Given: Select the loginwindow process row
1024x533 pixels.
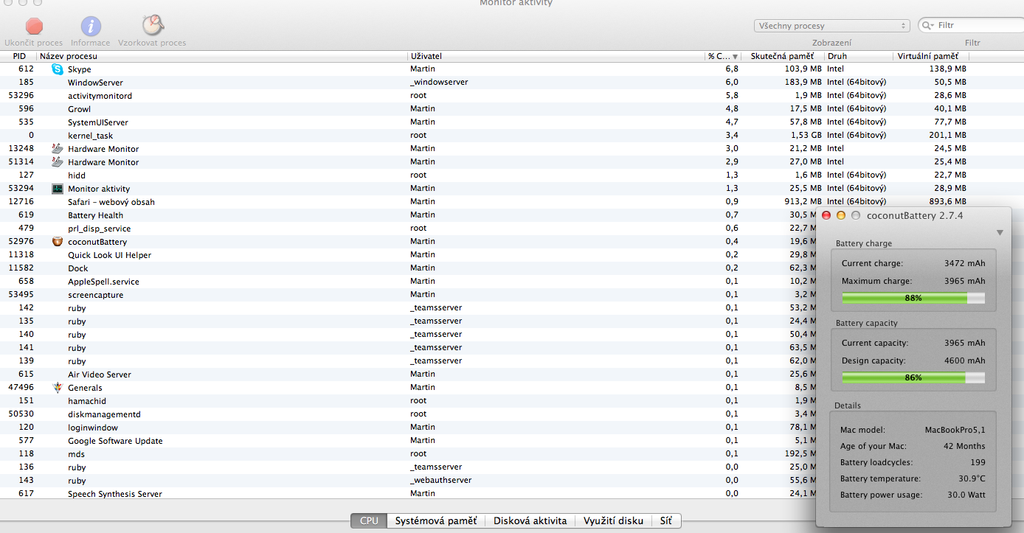Looking at the screenshot, I should (x=408, y=428).
